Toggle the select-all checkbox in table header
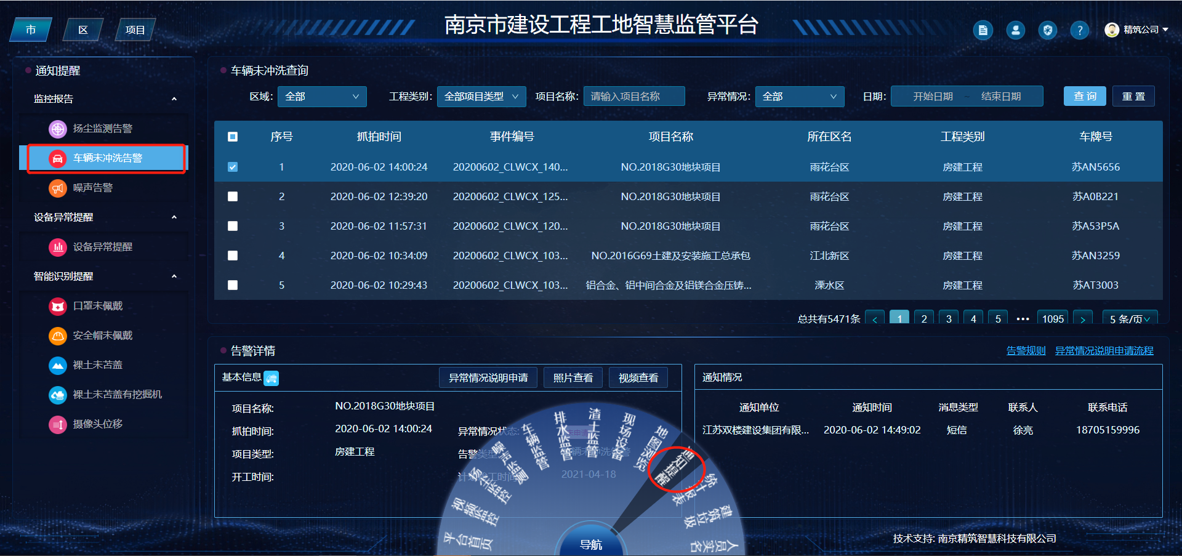 [x=233, y=137]
